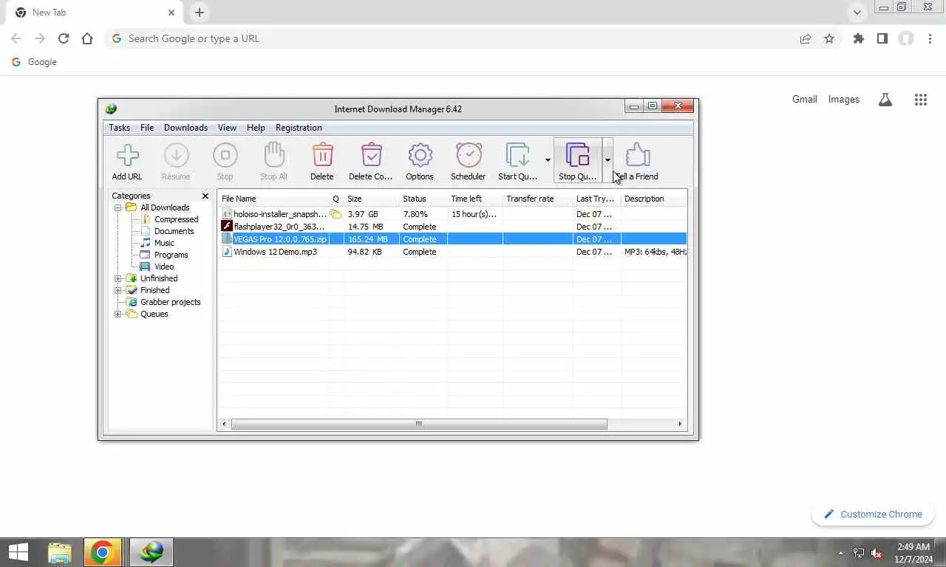Sort by File Name column header
Viewport: 946px width, 567px height.
273,199
